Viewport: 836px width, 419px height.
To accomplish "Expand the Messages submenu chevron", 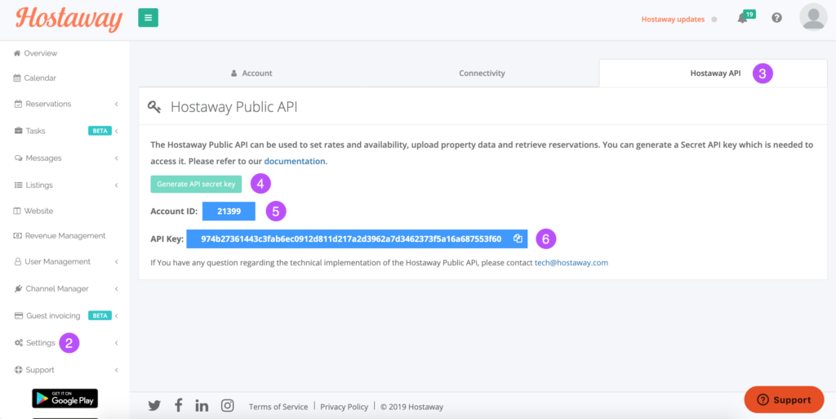I will click(116, 158).
